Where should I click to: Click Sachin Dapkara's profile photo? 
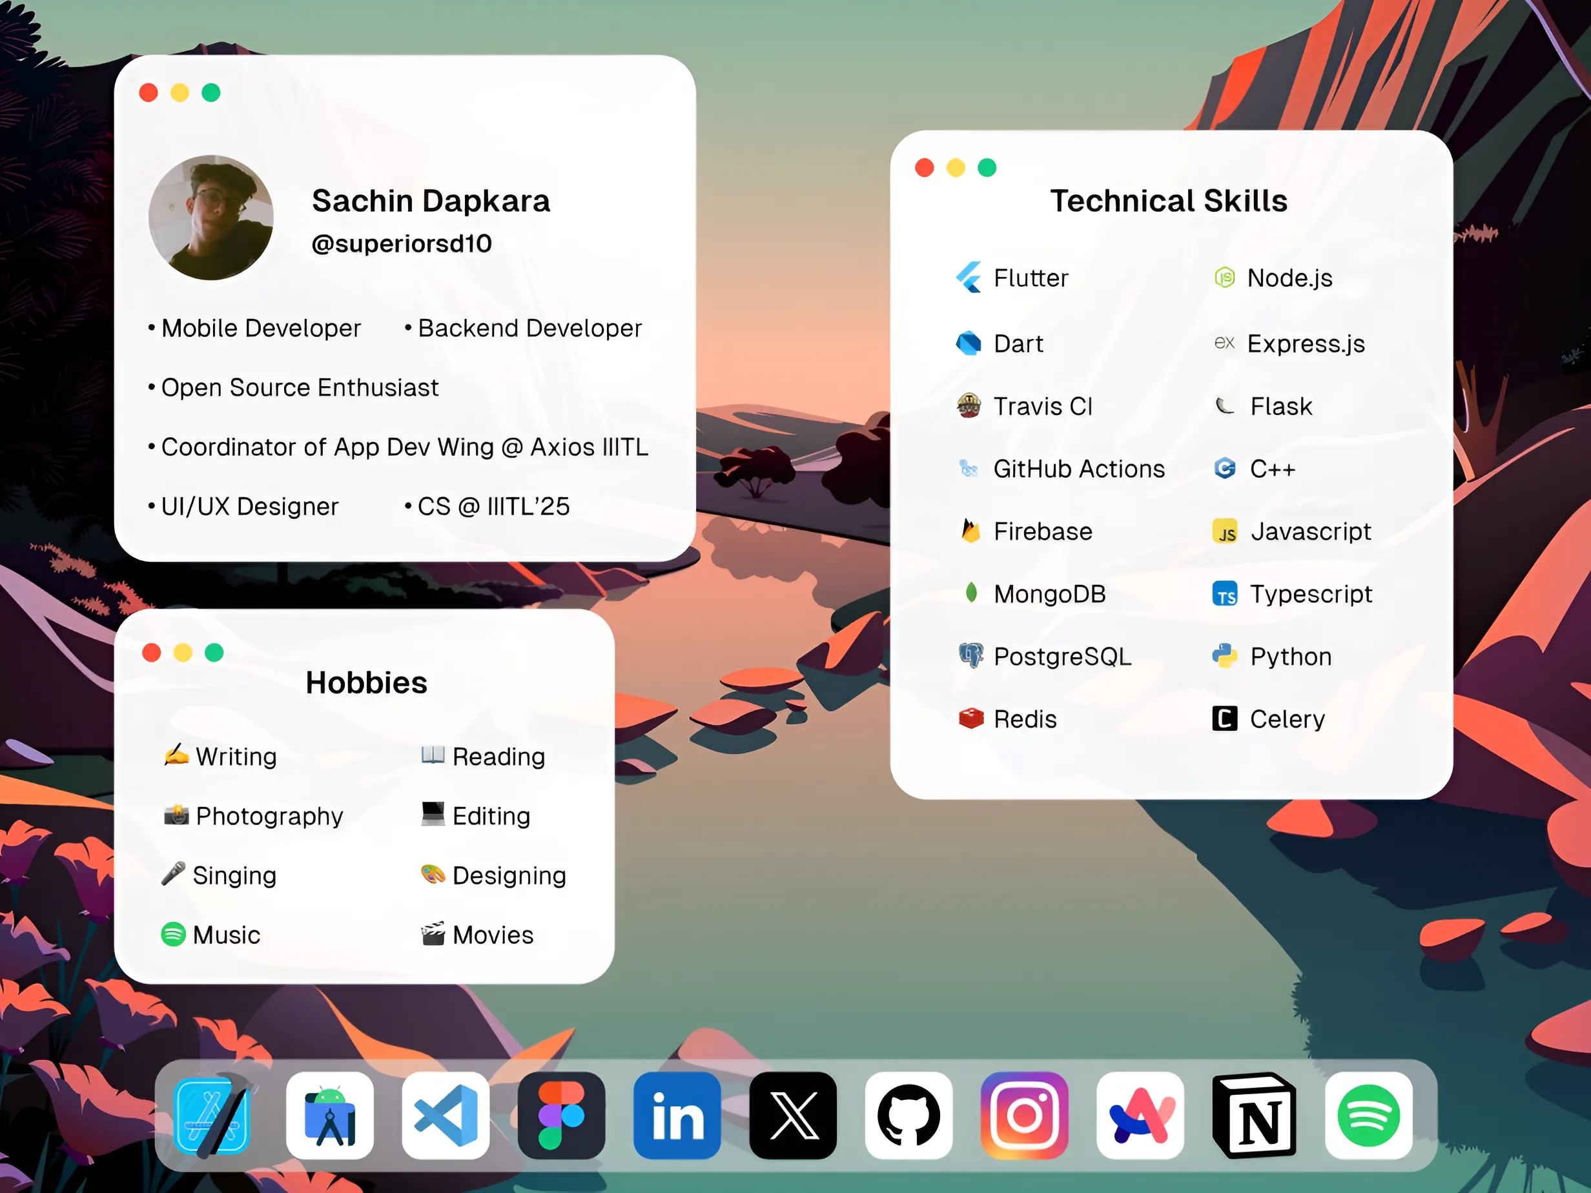[210, 217]
